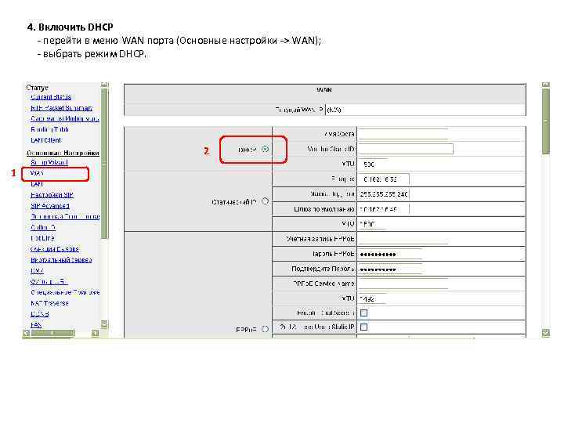Open the LAN Client link
Image resolution: width=564 pixels, height=423 pixels.
coord(46,140)
